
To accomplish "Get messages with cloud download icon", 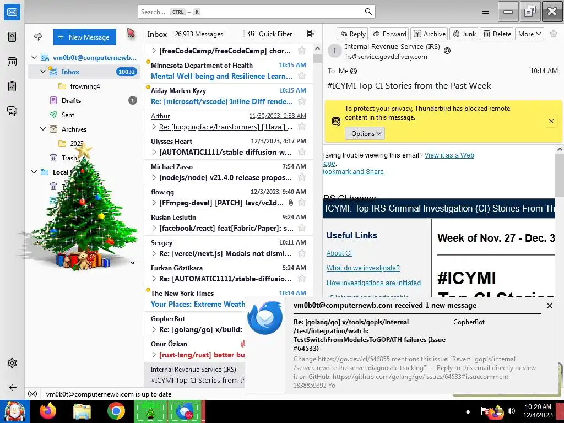I will [38, 37].
